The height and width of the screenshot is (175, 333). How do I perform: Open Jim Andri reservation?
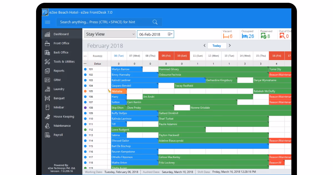tap(198, 97)
